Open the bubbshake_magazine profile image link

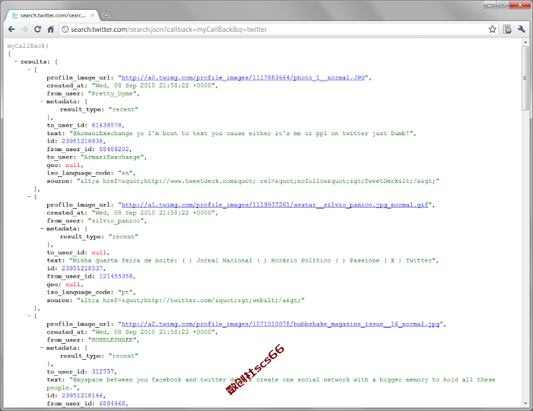[280, 324]
